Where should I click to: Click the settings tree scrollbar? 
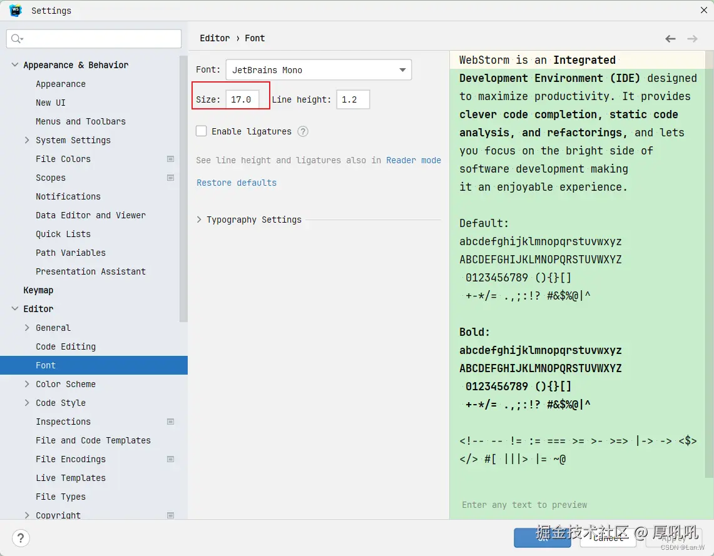pos(183,189)
